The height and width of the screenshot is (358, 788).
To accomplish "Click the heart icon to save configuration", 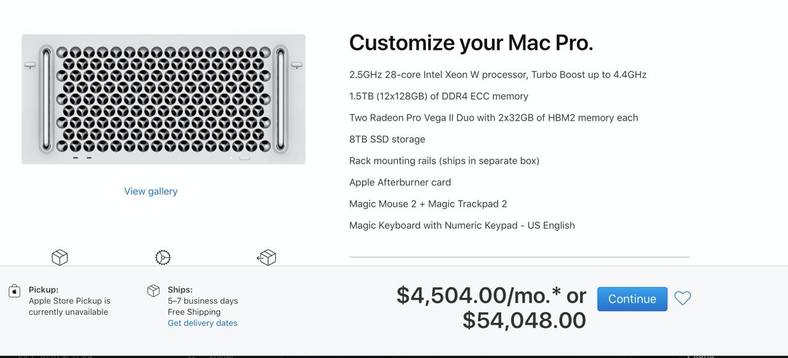I will coord(683,298).
